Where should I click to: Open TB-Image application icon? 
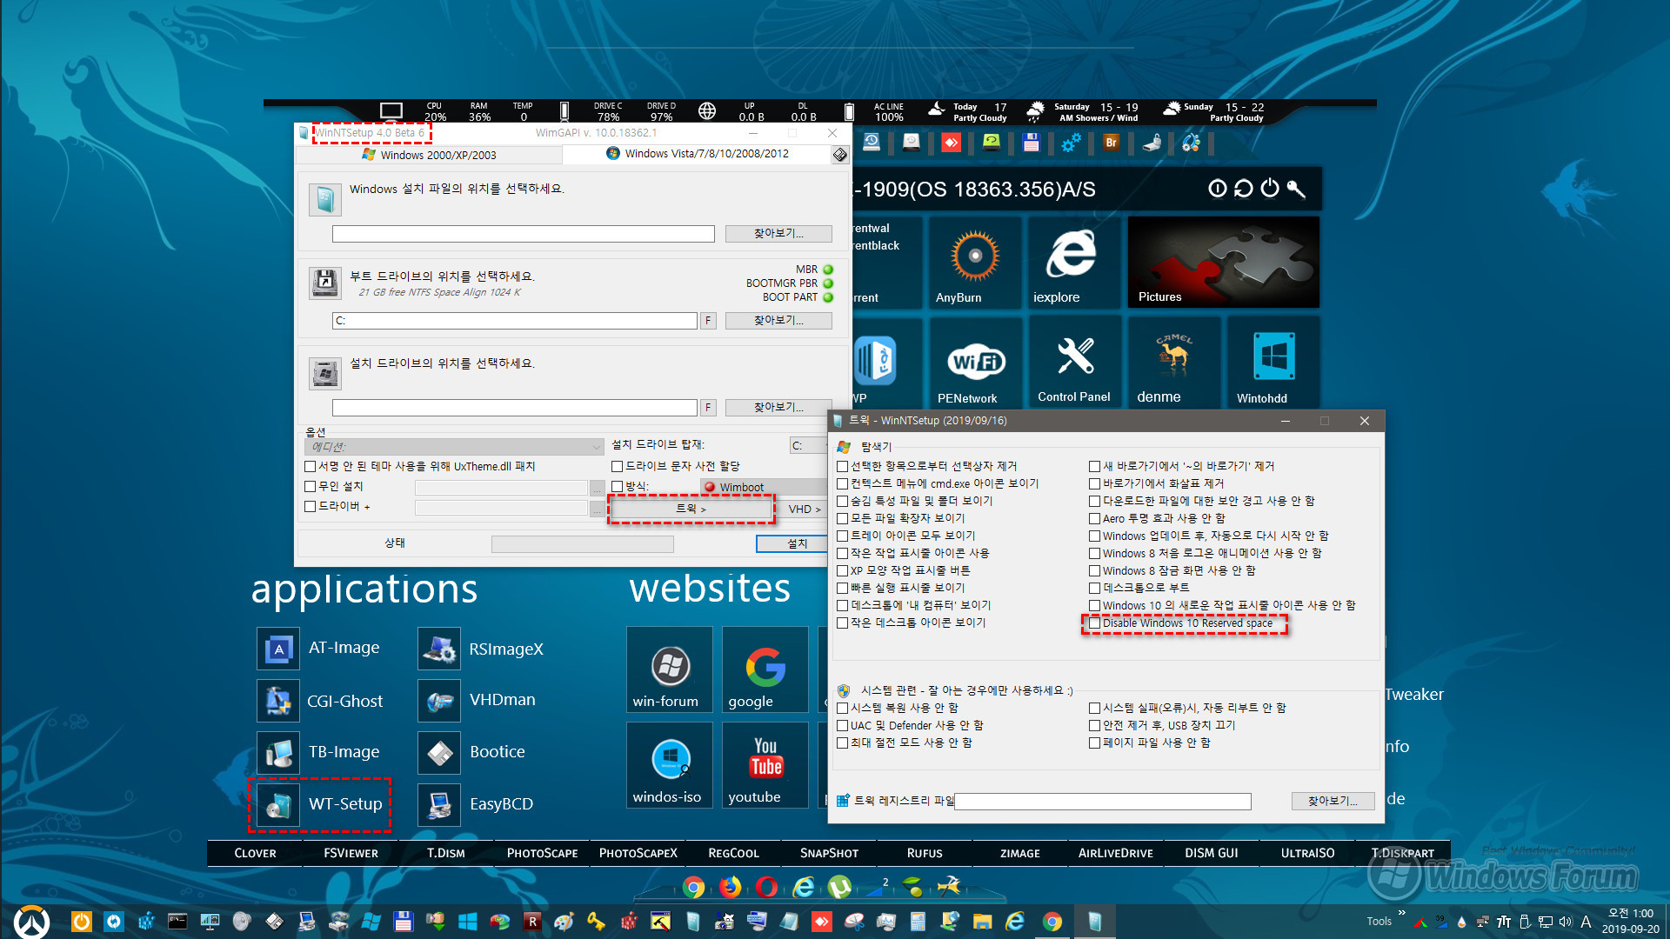tap(278, 752)
